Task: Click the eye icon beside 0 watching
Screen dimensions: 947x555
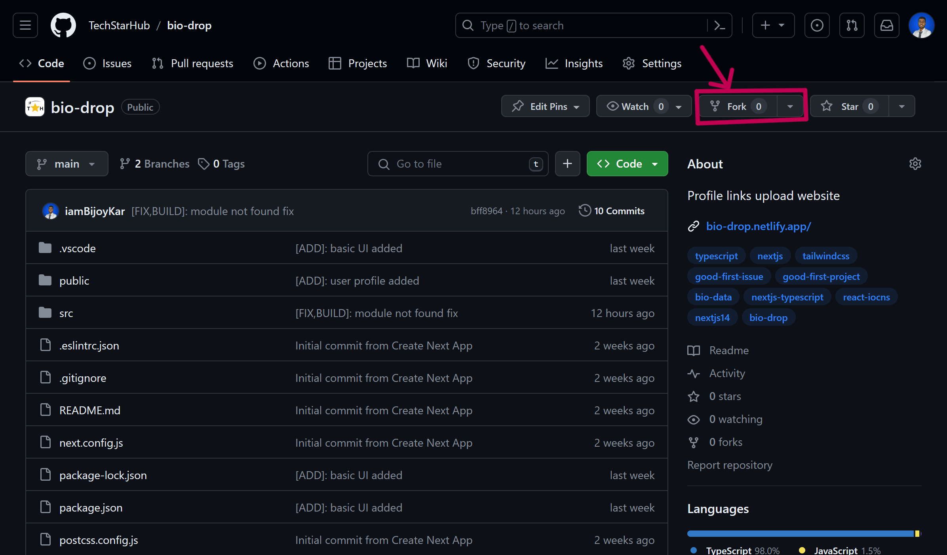Action: pos(694,419)
